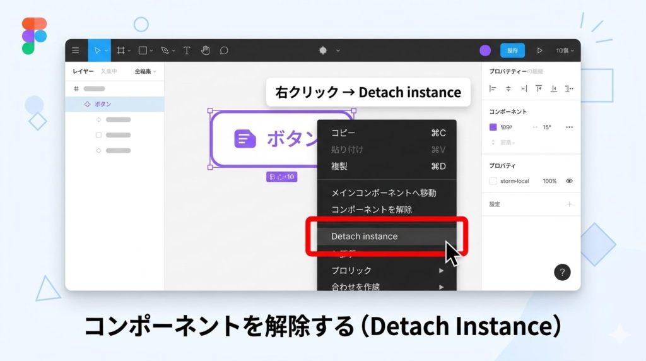646x361 pixels.
Task: Select the Move tool in toolbar
Action: (97, 50)
